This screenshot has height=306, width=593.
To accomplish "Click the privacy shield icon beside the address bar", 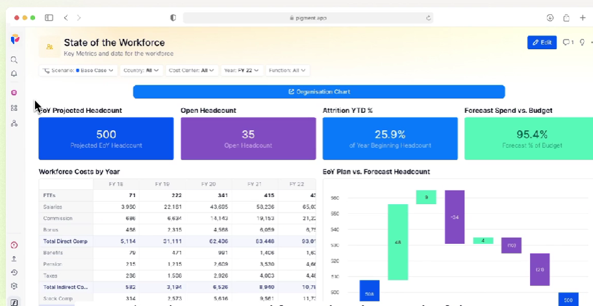I will pos(173,18).
